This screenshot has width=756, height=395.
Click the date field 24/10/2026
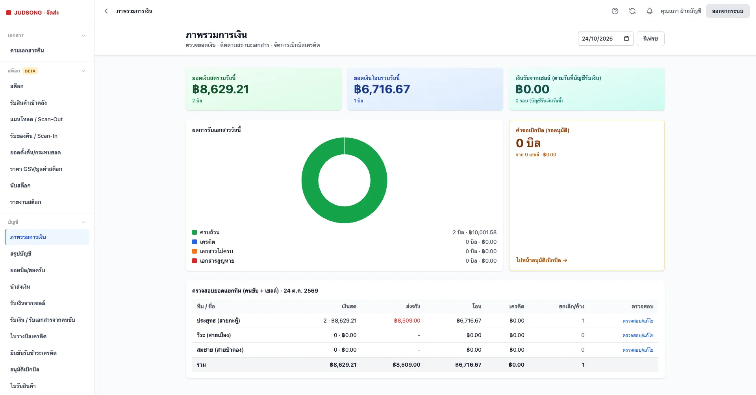tap(606, 39)
